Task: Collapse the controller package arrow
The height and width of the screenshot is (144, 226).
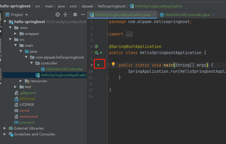Action: pos(32,63)
